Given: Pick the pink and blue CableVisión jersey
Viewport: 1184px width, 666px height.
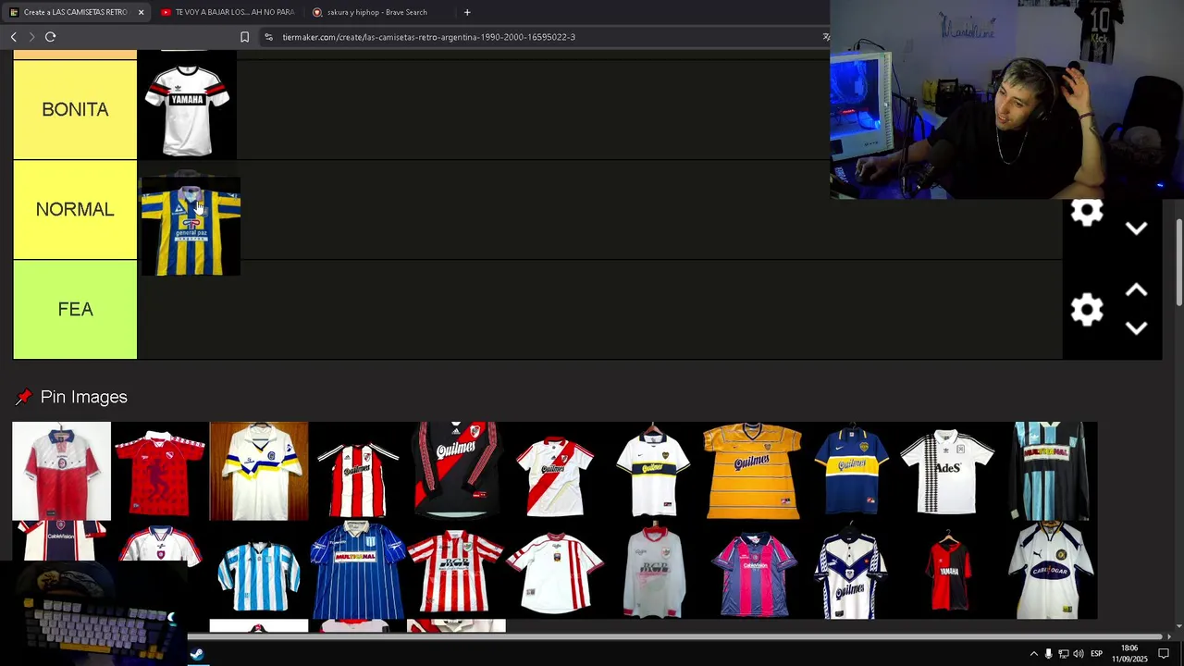Looking at the screenshot, I should pyautogui.click(x=753, y=570).
